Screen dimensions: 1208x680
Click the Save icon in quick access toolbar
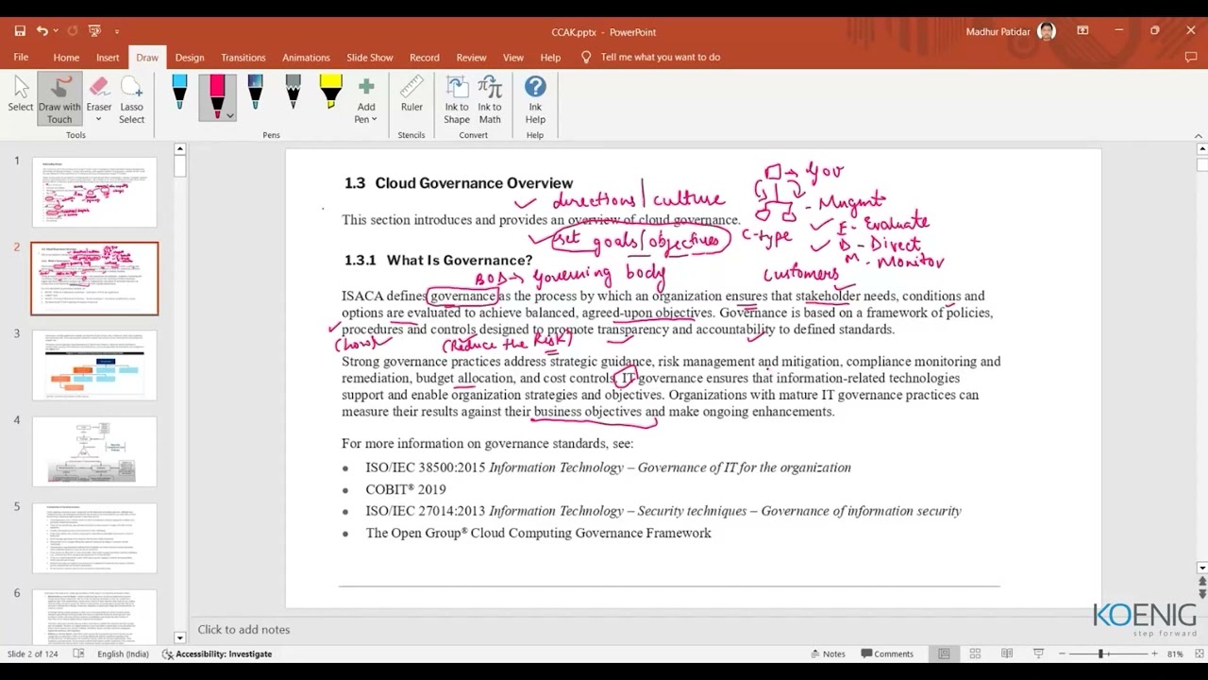pos(20,31)
